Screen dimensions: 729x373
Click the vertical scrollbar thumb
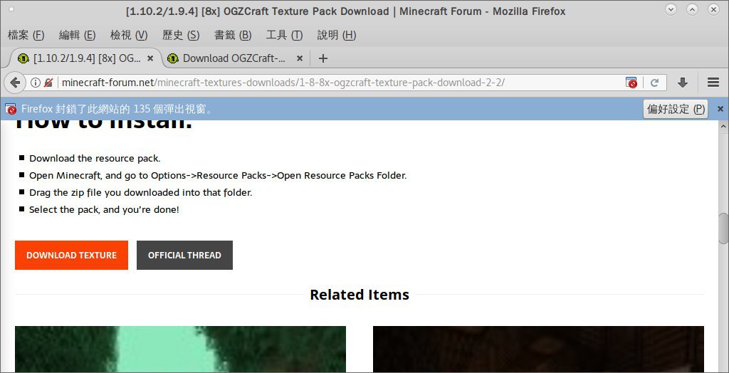click(x=723, y=228)
